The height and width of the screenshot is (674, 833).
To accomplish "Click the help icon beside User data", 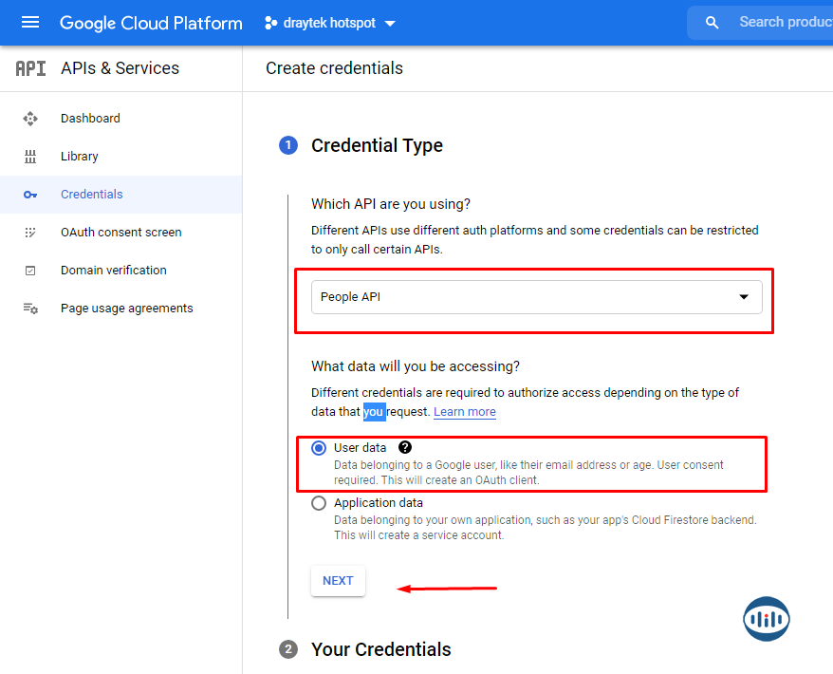I will (x=405, y=447).
